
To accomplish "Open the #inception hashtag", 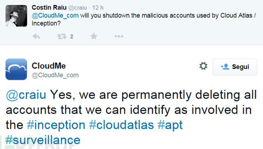I will 56,125.
